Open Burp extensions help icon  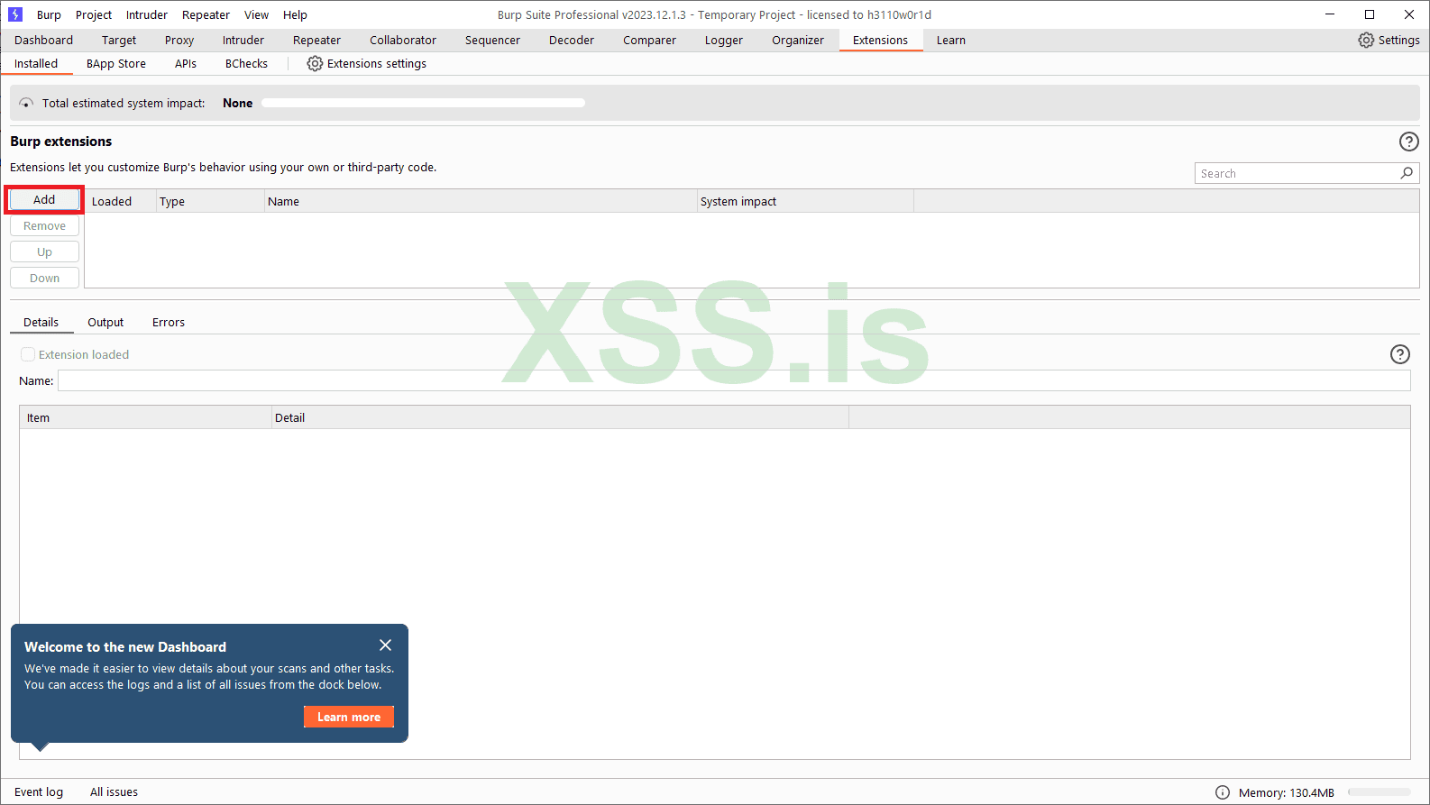[x=1408, y=142]
